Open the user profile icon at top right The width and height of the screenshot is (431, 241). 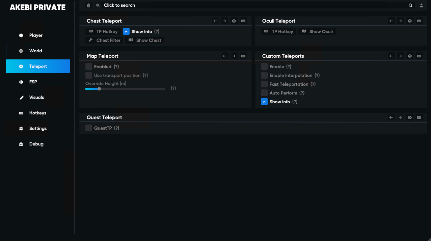click(421, 5)
